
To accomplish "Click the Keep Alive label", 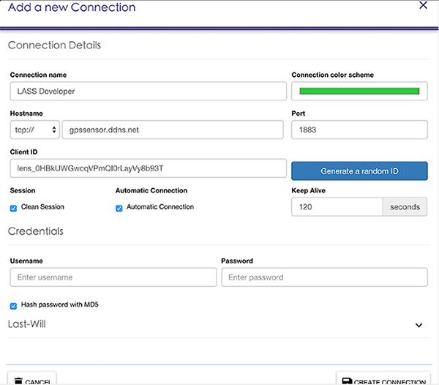I will click(308, 190).
